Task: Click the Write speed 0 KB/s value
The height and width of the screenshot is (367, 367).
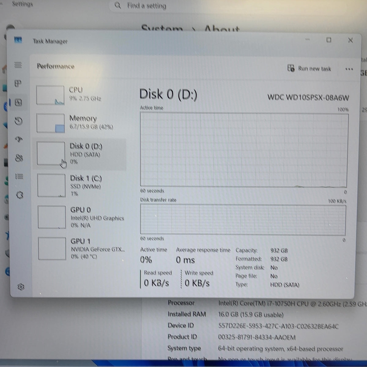Action: click(x=197, y=283)
